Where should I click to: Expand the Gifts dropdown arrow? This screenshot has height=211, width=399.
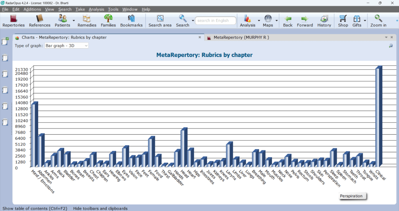[365, 21]
